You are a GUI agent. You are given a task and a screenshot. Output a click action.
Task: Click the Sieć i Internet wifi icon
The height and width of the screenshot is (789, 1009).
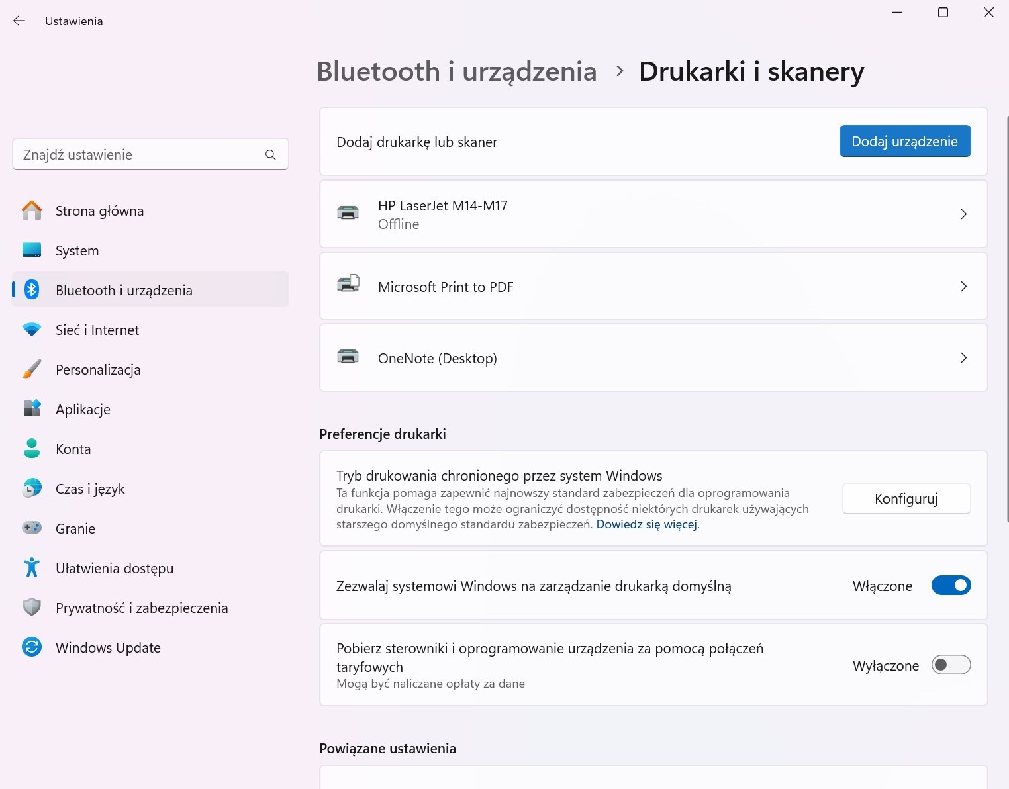point(31,329)
